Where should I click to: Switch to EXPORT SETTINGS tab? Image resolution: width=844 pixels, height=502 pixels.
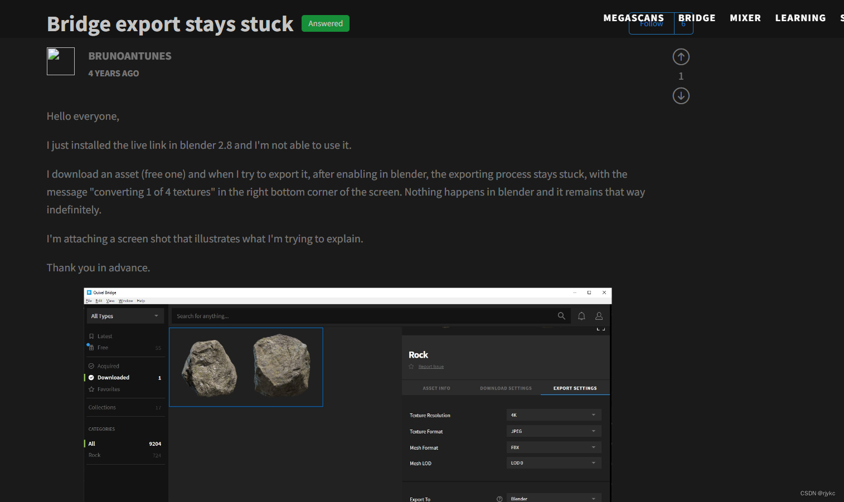point(575,388)
